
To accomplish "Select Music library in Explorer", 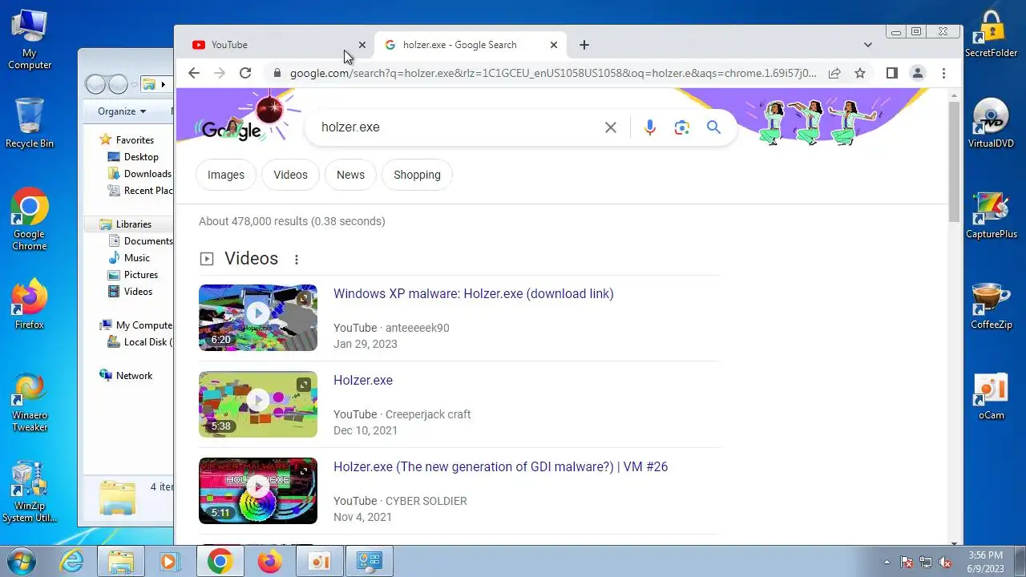I will (136, 258).
